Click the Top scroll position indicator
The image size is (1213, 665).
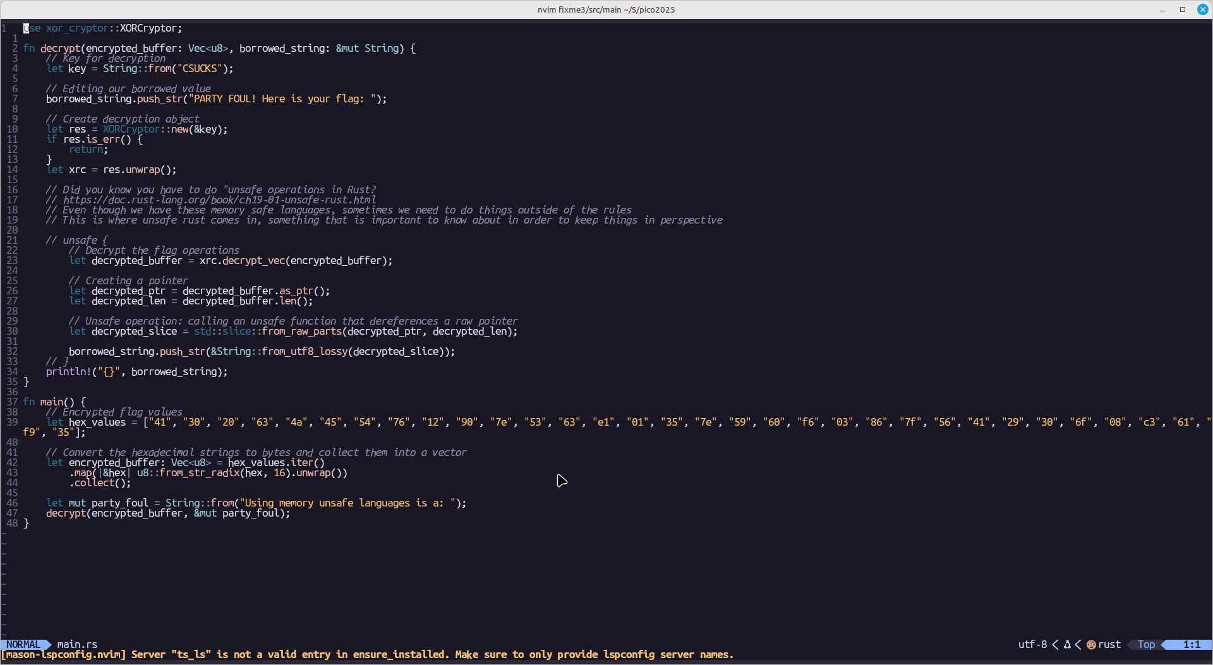pos(1146,645)
